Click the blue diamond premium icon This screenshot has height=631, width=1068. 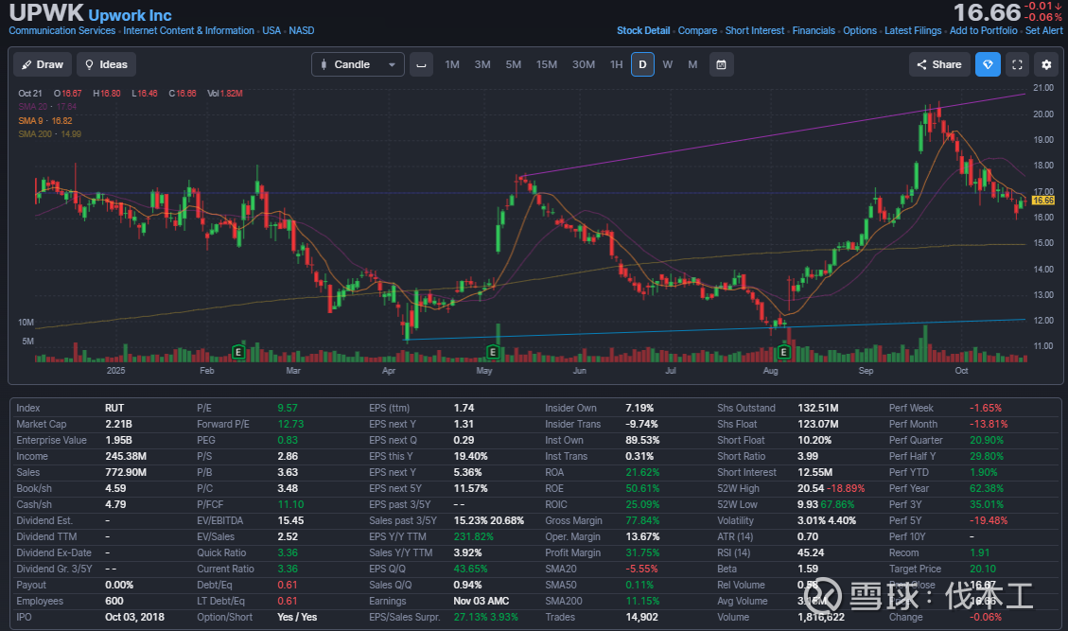988,64
